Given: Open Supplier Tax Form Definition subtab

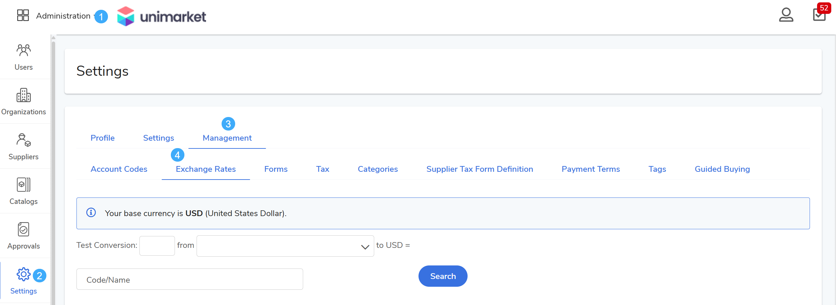Looking at the screenshot, I should (479, 169).
